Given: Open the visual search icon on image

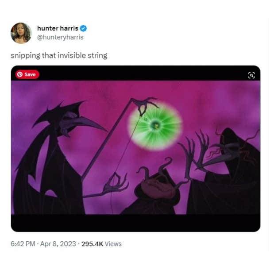Looking at the screenshot, I should 251,75.
